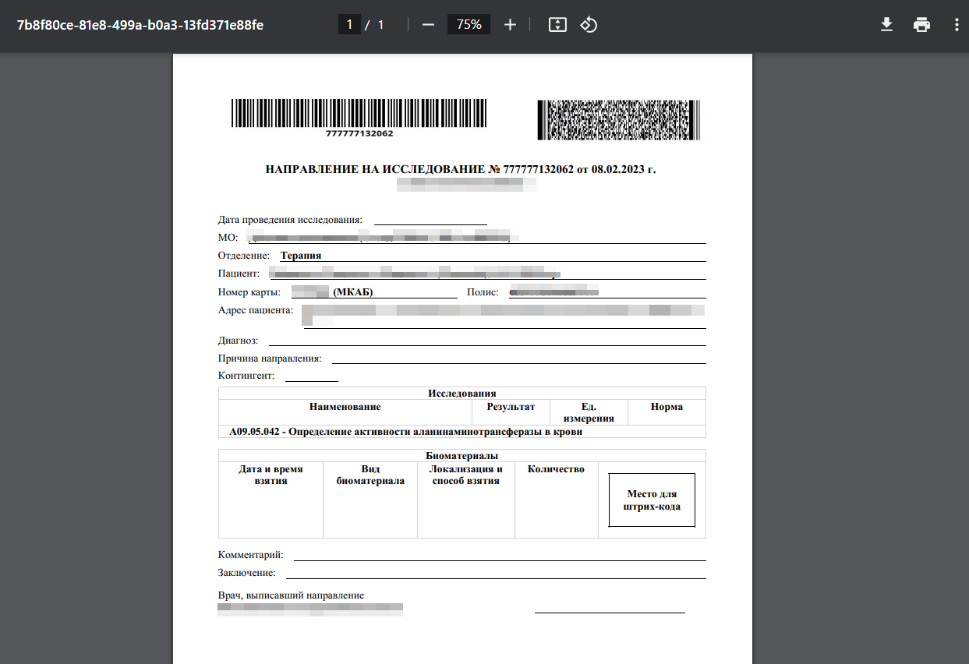Viewport: 969px width, 664px height.
Task: Set zoom level in the 75% field
Action: point(469,25)
